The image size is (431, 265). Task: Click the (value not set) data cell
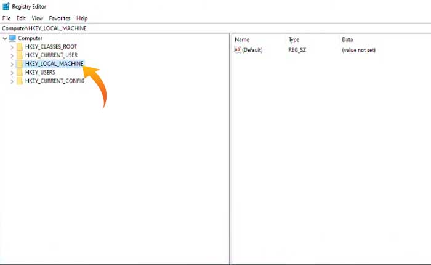click(x=358, y=50)
